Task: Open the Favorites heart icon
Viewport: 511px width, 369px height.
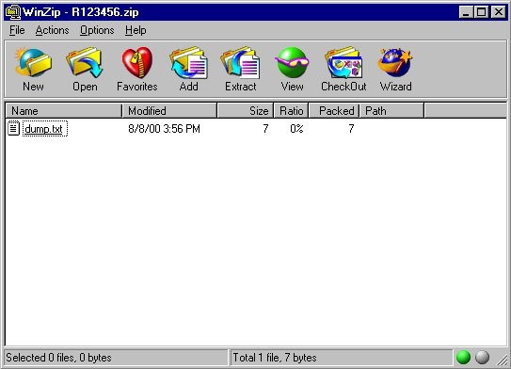Action: (x=136, y=62)
